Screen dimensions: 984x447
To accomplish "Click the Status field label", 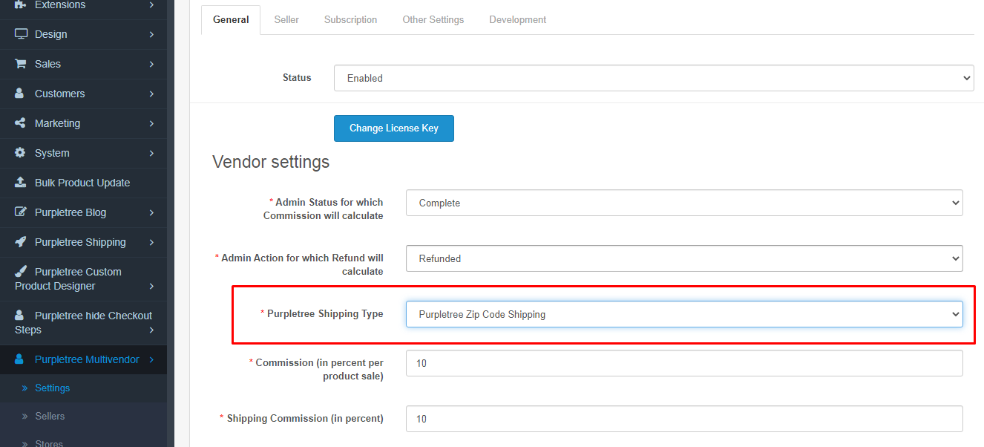I will pyautogui.click(x=297, y=77).
